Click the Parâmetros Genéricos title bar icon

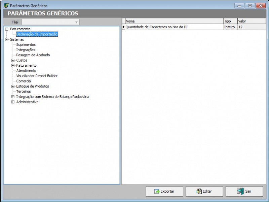(6, 6)
